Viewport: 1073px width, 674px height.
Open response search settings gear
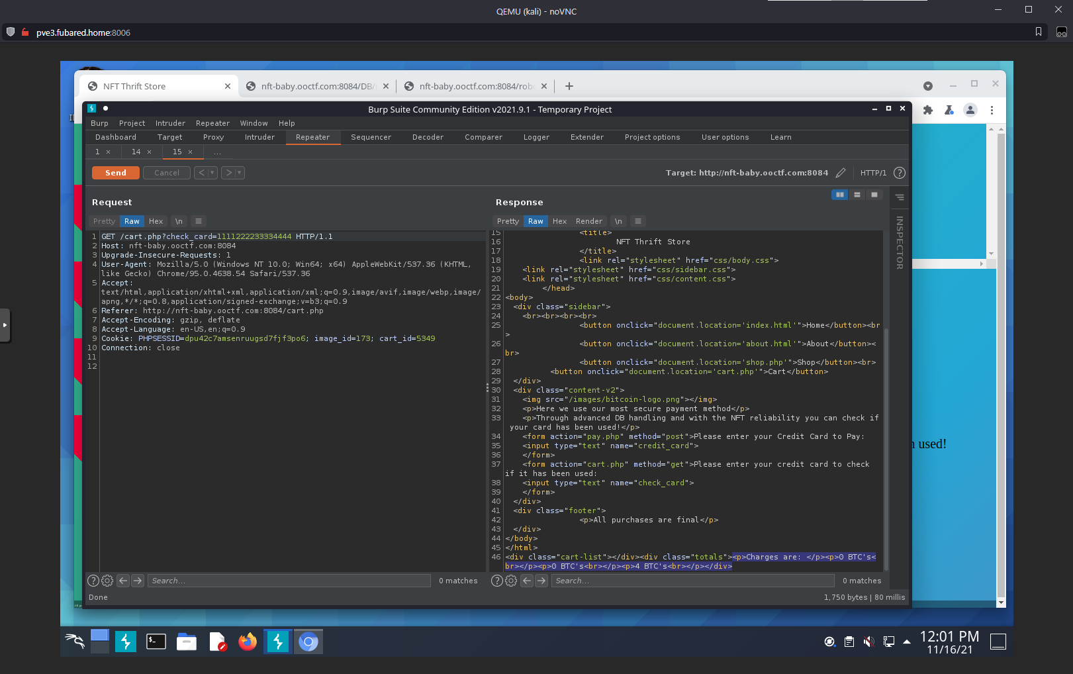click(511, 581)
